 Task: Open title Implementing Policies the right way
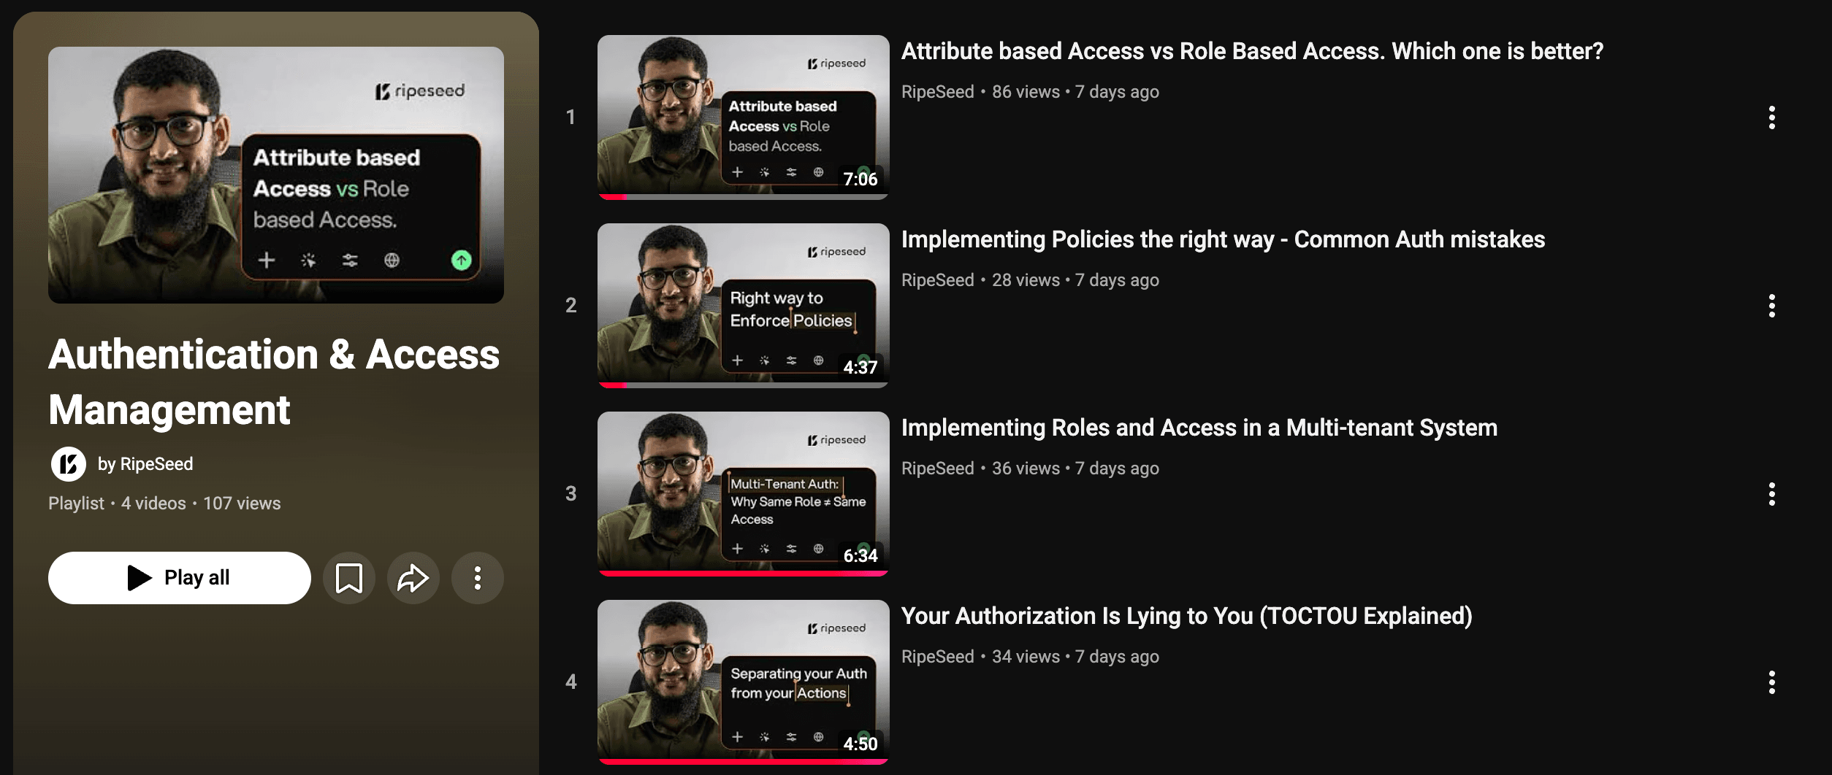coord(1223,239)
